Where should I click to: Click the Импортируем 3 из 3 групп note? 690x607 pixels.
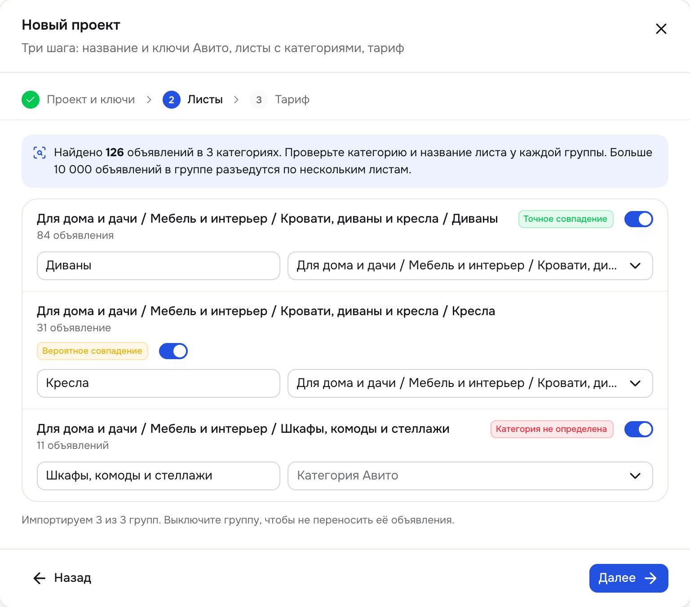click(x=238, y=520)
